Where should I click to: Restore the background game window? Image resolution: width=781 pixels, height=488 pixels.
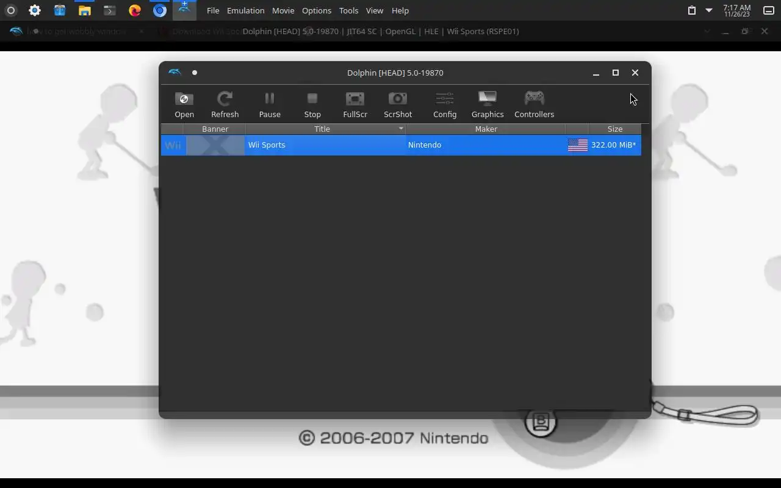click(745, 31)
